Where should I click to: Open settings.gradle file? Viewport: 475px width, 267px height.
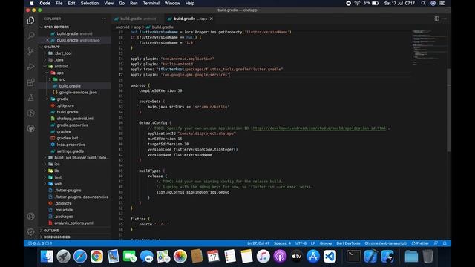coord(71,151)
